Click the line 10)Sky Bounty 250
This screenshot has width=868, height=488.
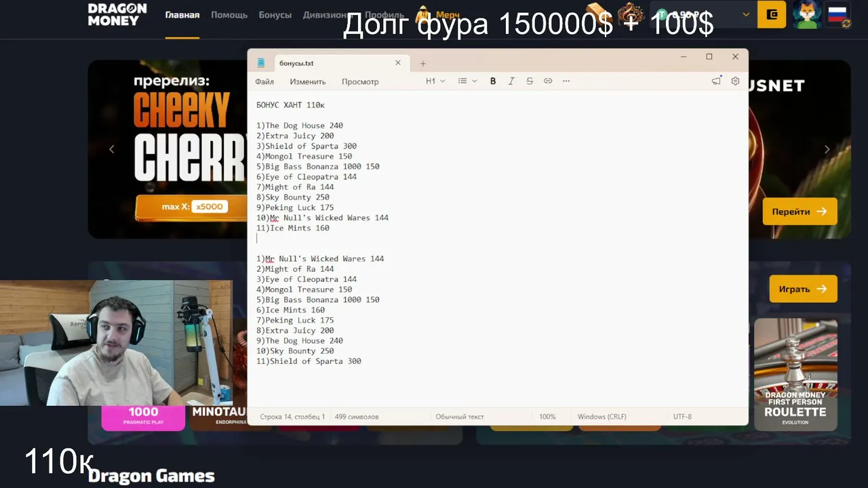point(295,351)
